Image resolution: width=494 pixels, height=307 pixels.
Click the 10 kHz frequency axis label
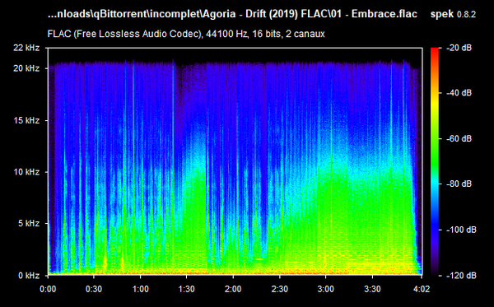[x=26, y=172]
